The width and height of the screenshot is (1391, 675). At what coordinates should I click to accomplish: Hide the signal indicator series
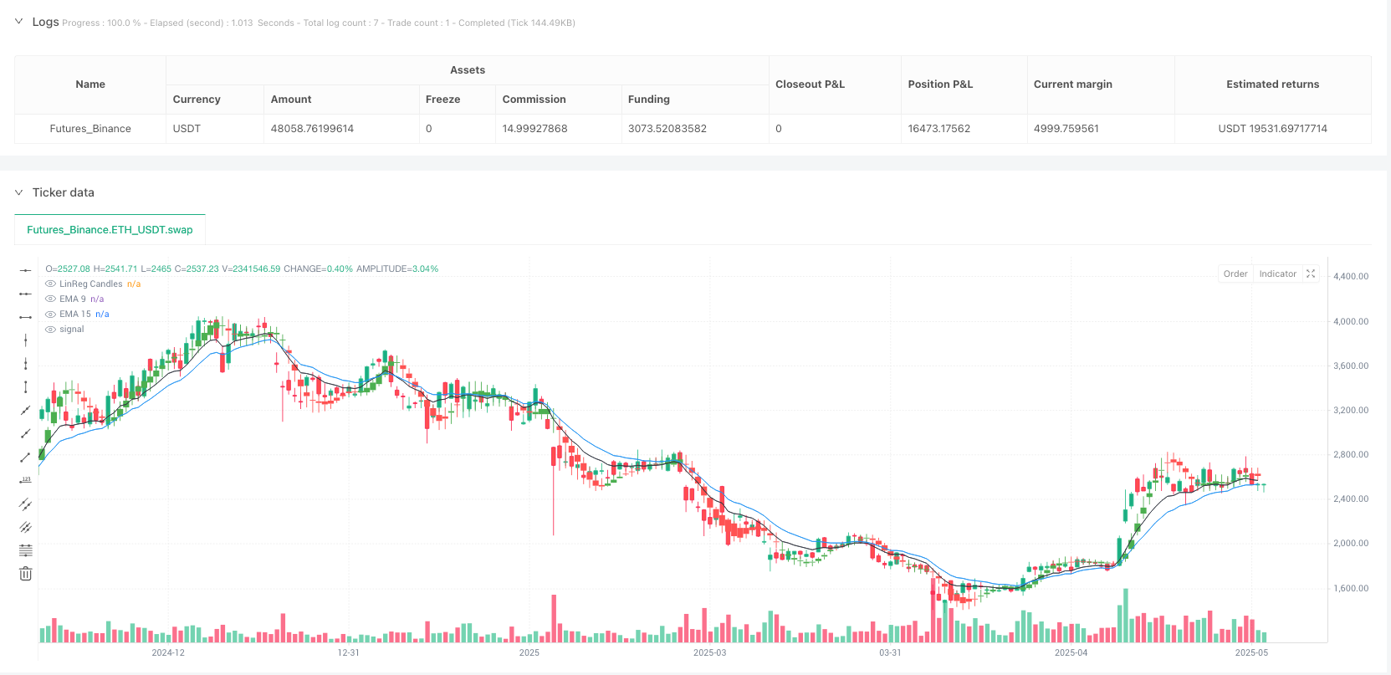(50, 330)
